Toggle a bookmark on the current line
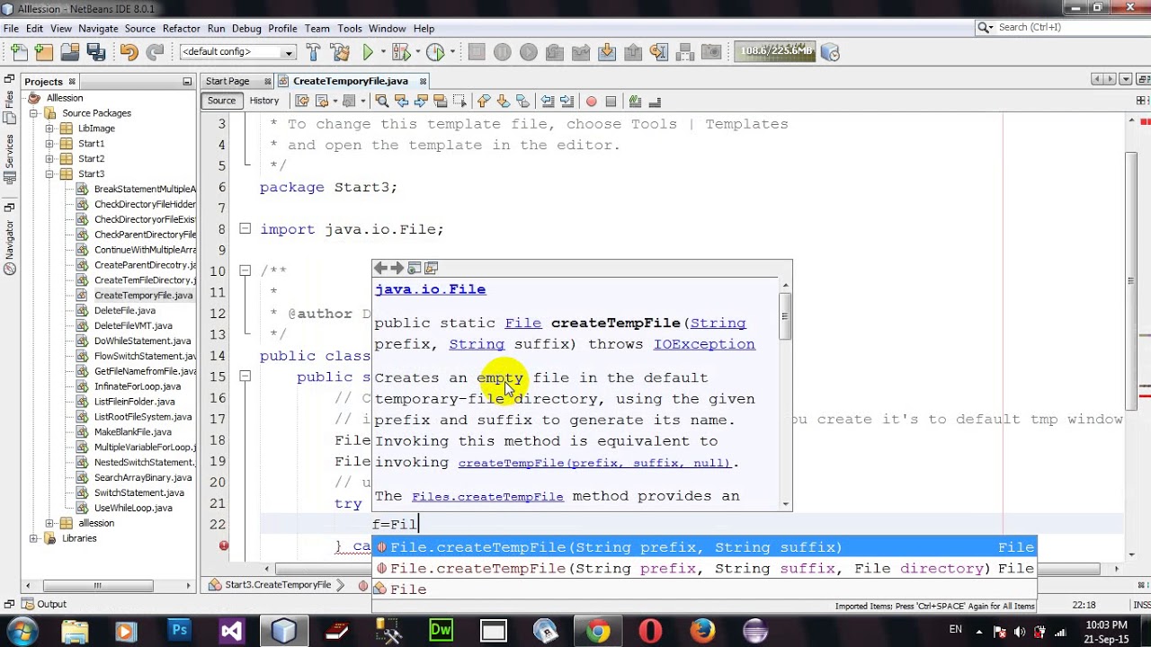1151x647 pixels. (x=522, y=101)
